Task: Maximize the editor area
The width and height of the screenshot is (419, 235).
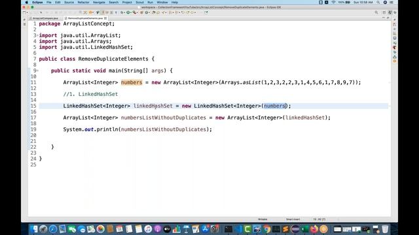Action: click(388, 18)
